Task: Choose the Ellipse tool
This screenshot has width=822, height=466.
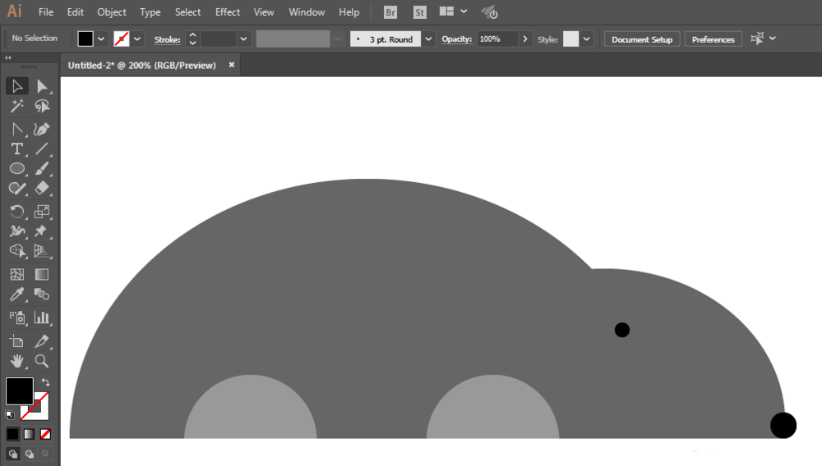Action: tap(16, 169)
